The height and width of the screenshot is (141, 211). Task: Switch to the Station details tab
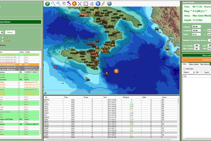[x=194, y=64]
